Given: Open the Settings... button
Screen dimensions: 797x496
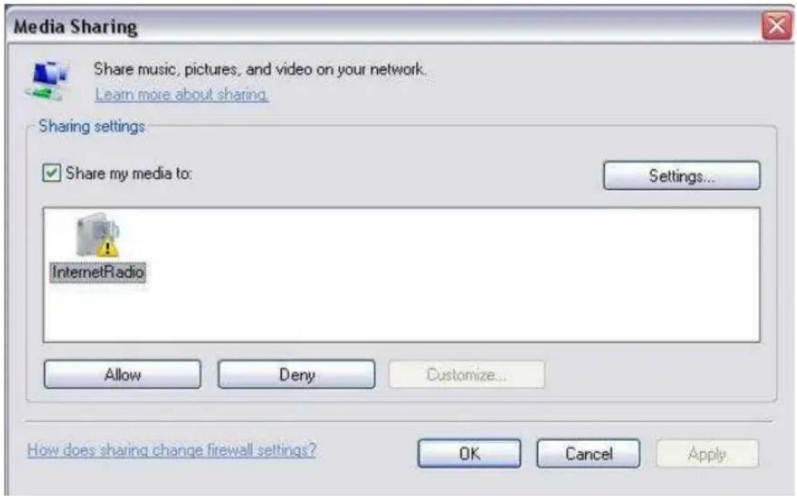Looking at the screenshot, I should click(x=682, y=176).
